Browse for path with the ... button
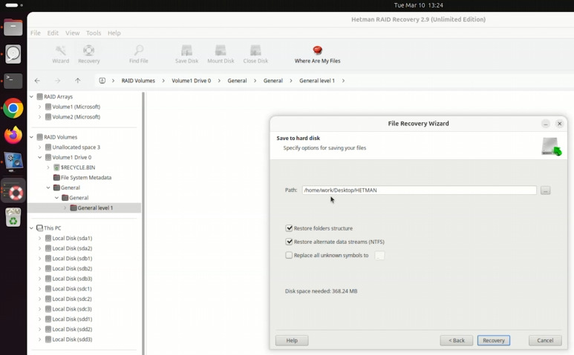Viewport: 574px width, 355px height. [x=546, y=190]
